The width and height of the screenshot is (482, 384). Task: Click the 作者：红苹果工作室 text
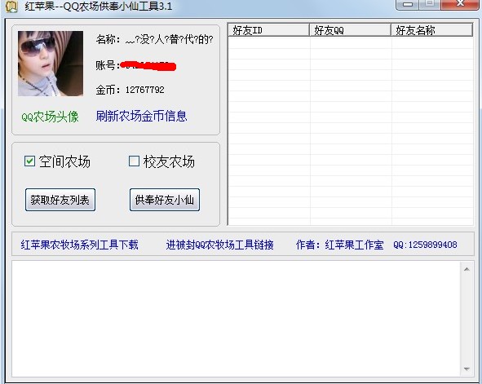click(x=339, y=245)
